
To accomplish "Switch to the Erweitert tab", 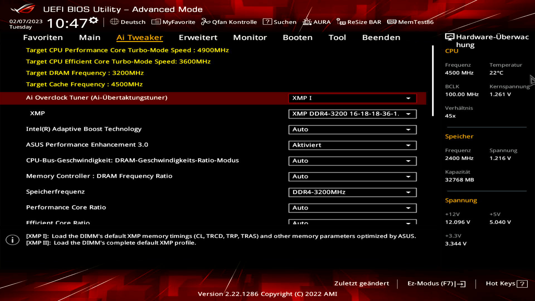I will coord(198,37).
